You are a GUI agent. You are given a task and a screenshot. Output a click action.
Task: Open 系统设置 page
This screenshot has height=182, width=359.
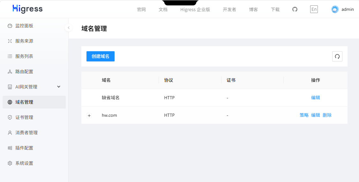click(34, 163)
